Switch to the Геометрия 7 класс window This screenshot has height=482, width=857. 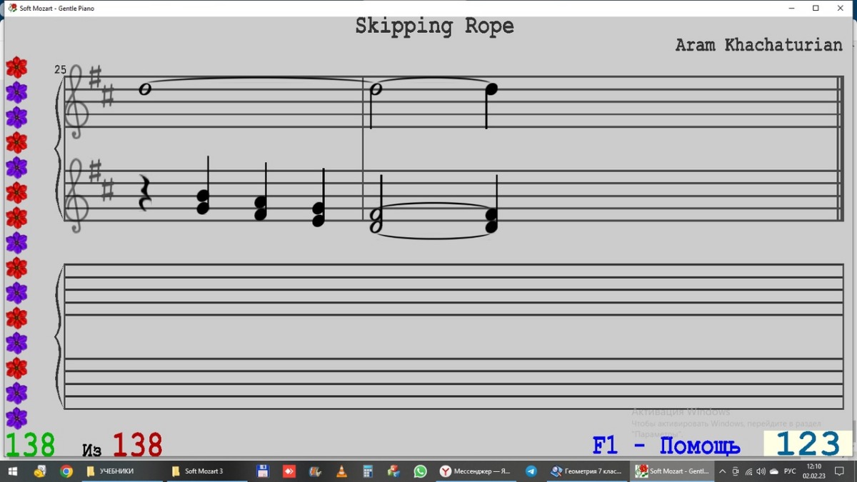pyautogui.click(x=587, y=471)
